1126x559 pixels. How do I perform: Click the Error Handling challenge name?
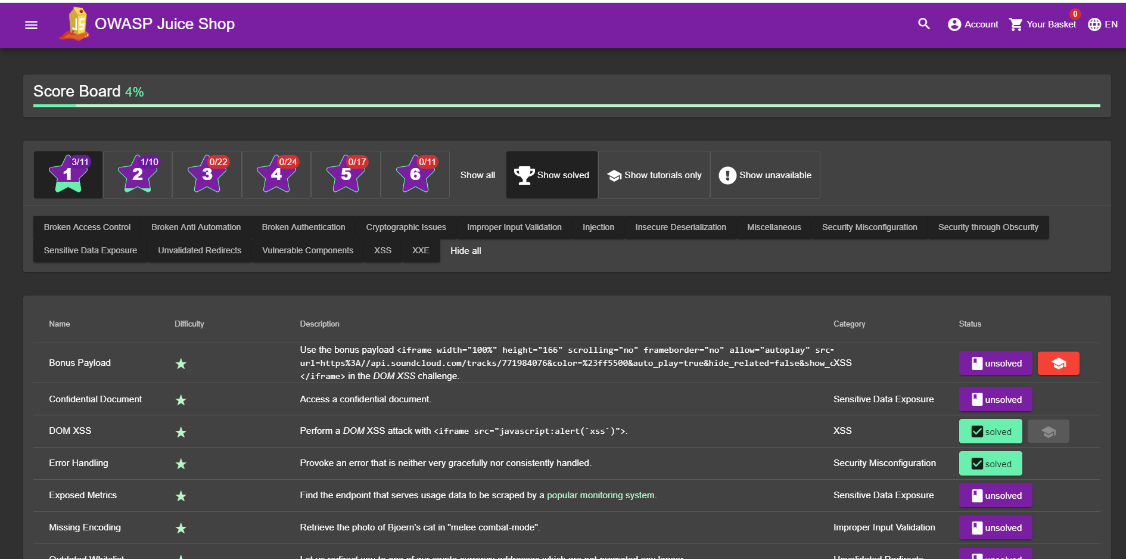[79, 463]
